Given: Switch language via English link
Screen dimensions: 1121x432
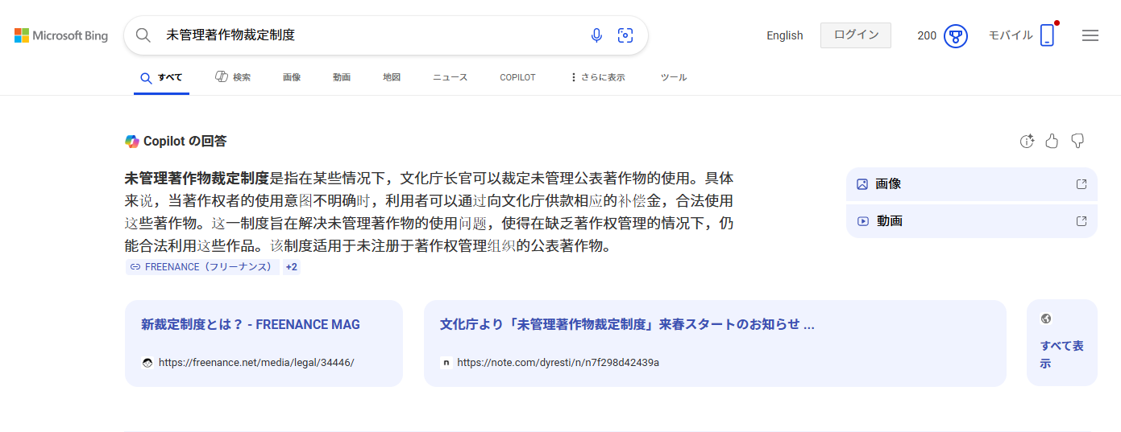Looking at the screenshot, I should (x=784, y=35).
